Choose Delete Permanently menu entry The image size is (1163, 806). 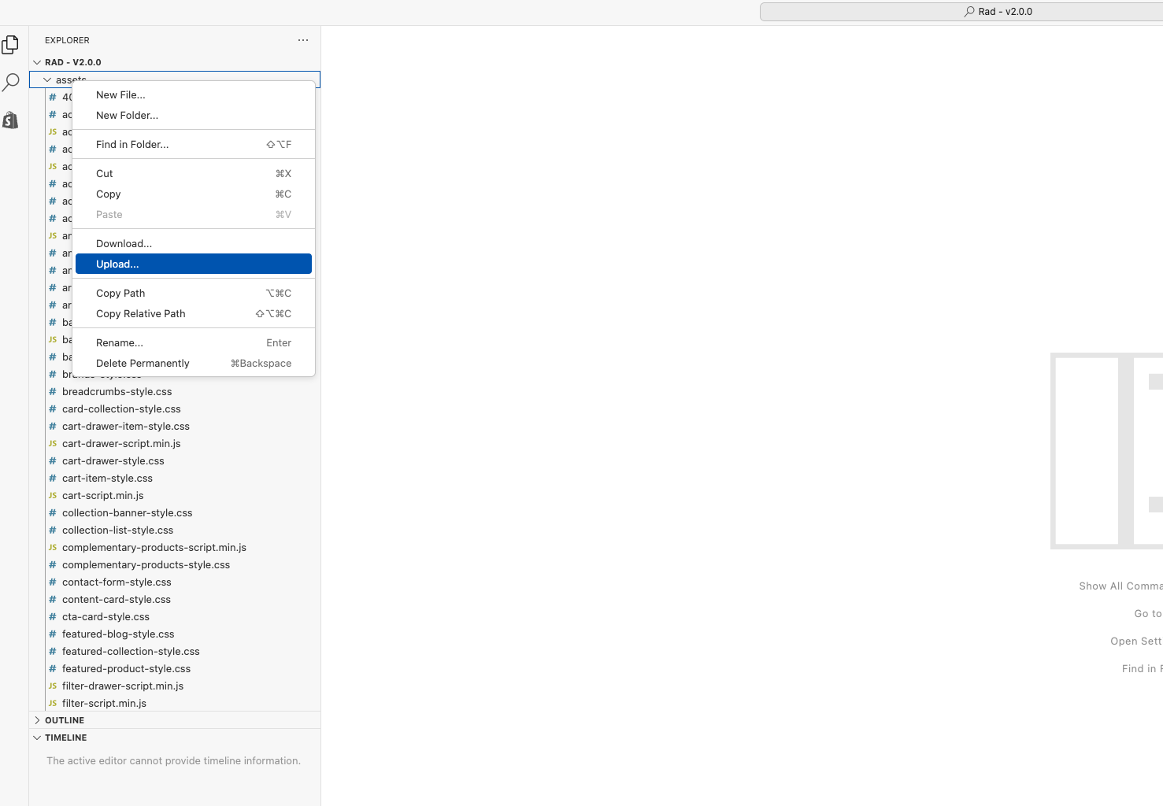coord(143,364)
